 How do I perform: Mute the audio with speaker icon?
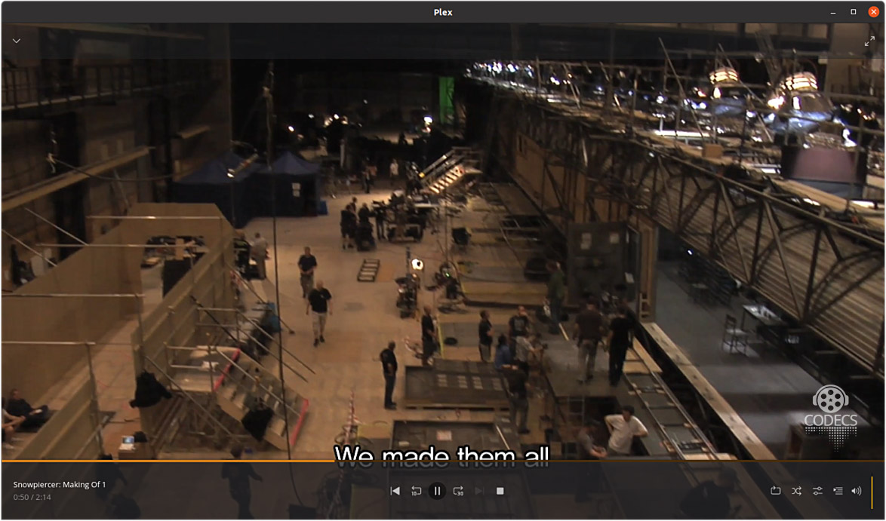(x=857, y=491)
